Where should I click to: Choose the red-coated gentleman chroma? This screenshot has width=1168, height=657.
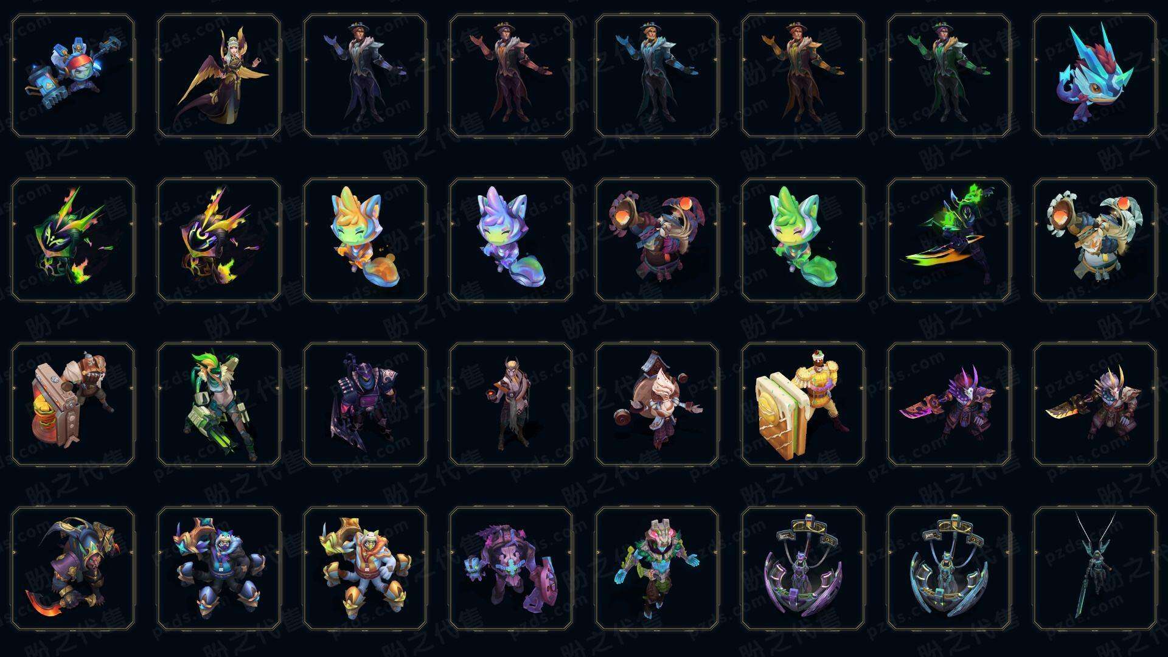(x=511, y=75)
